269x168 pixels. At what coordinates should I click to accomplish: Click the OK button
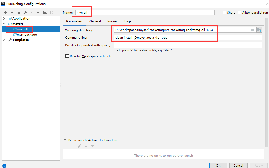coord(218,165)
